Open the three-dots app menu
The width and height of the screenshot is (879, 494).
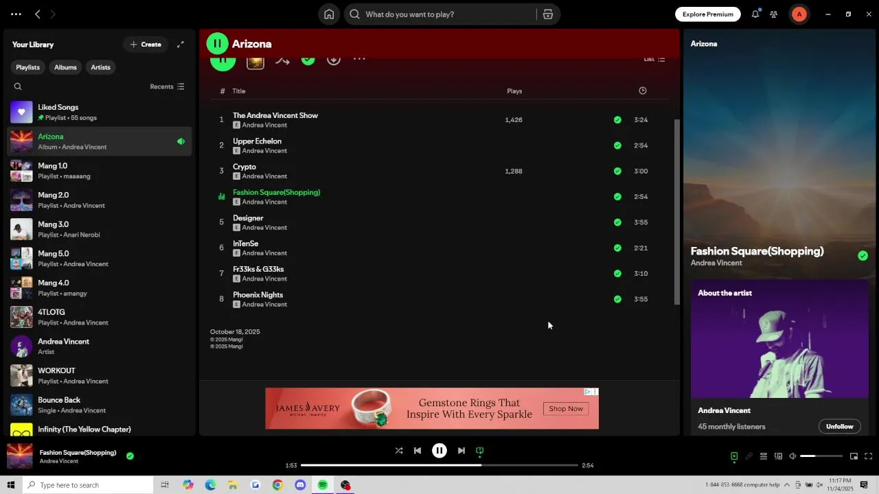(16, 14)
